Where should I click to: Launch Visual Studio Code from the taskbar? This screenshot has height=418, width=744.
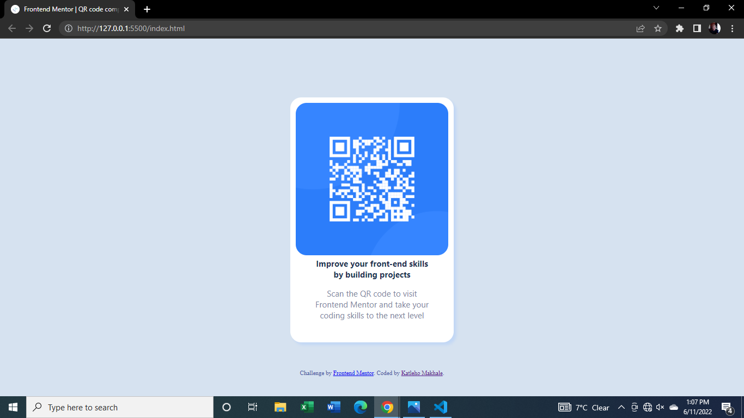point(441,407)
